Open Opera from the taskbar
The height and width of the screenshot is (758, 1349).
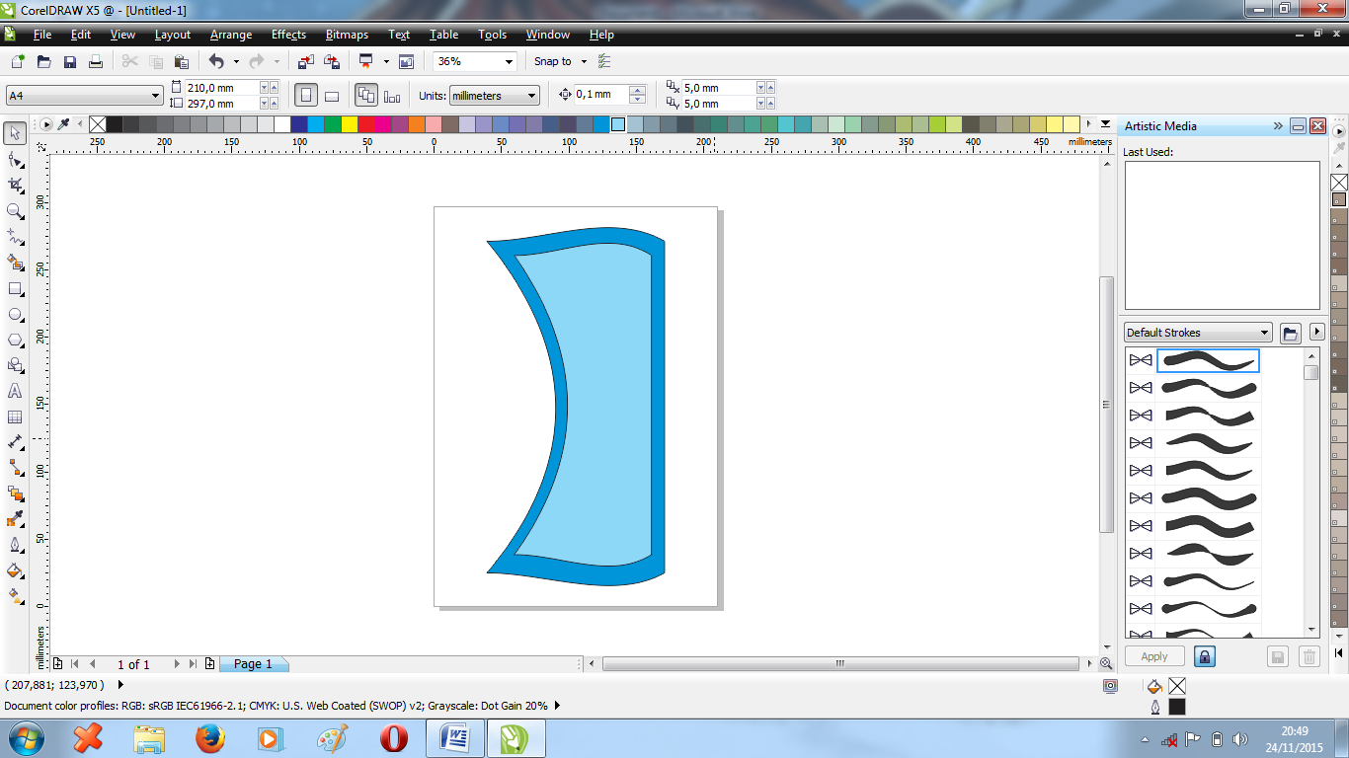coord(394,738)
